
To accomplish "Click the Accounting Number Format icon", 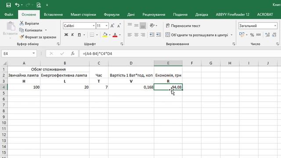I will (x=241, y=35).
